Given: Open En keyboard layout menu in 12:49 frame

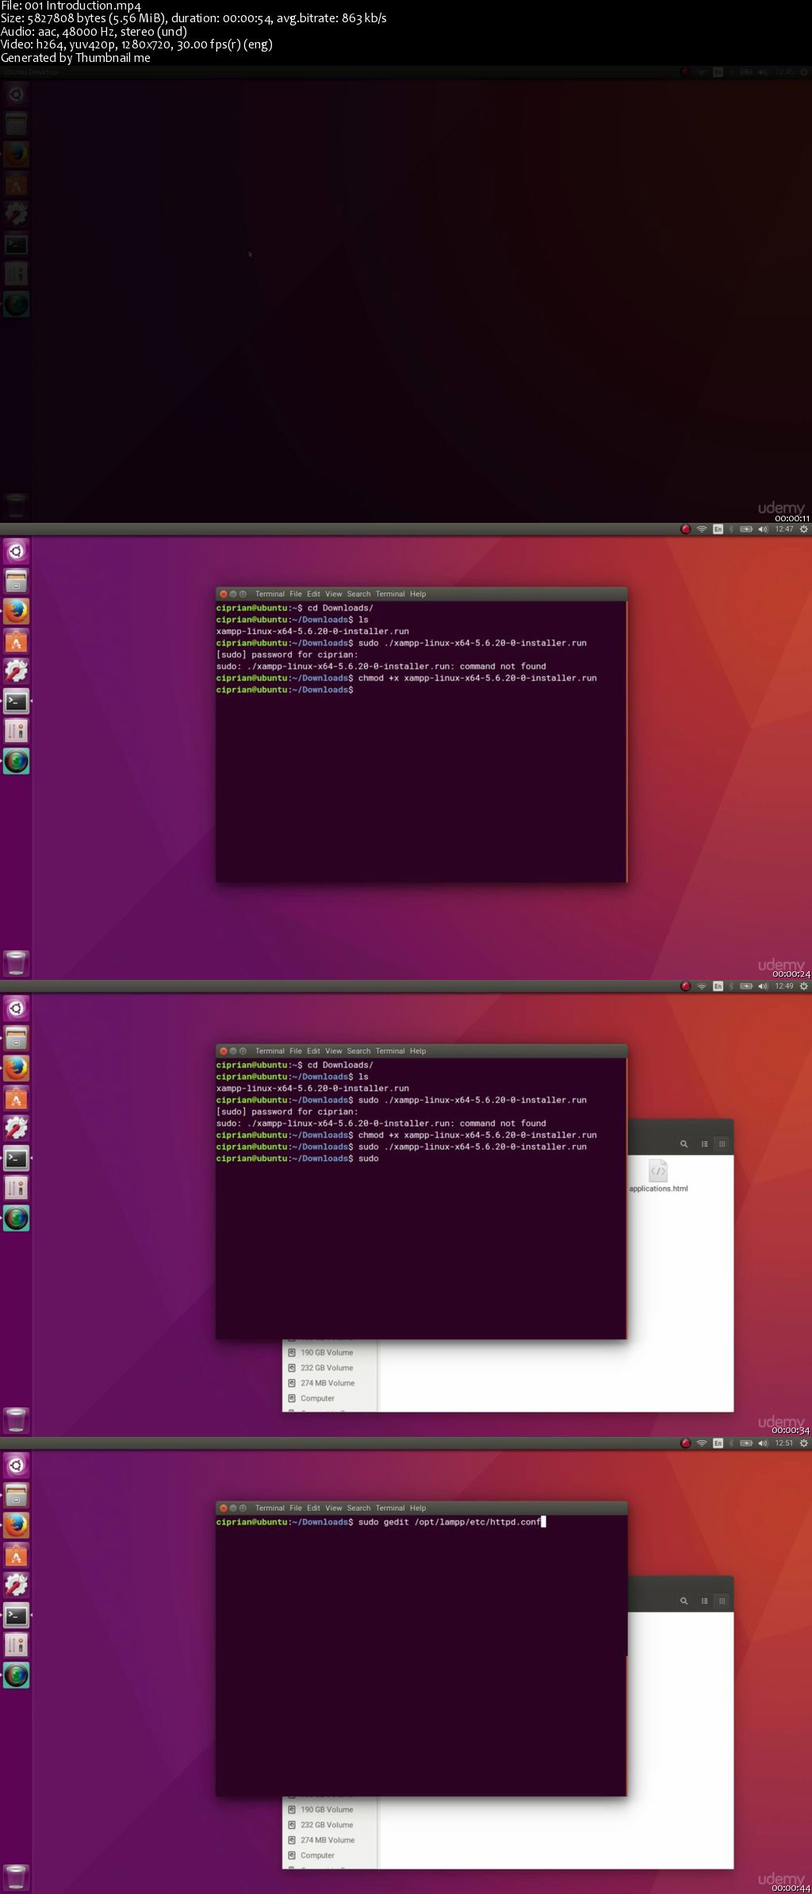Looking at the screenshot, I should point(718,986).
